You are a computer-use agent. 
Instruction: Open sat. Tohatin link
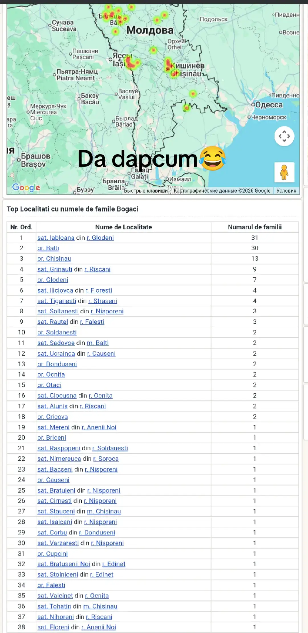(54, 606)
